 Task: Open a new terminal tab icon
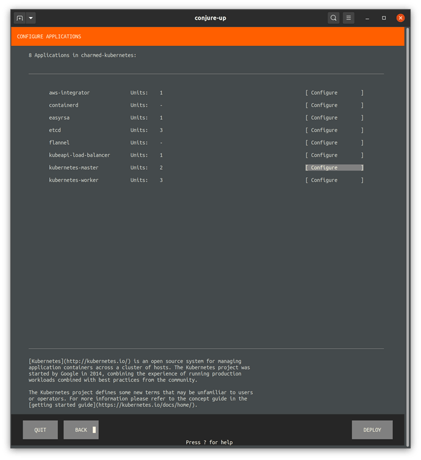pyautogui.click(x=20, y=18)
